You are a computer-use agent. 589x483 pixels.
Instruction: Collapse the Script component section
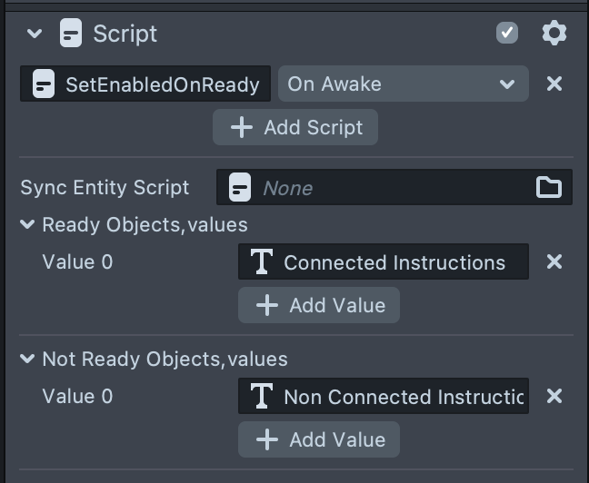point(35,34)
